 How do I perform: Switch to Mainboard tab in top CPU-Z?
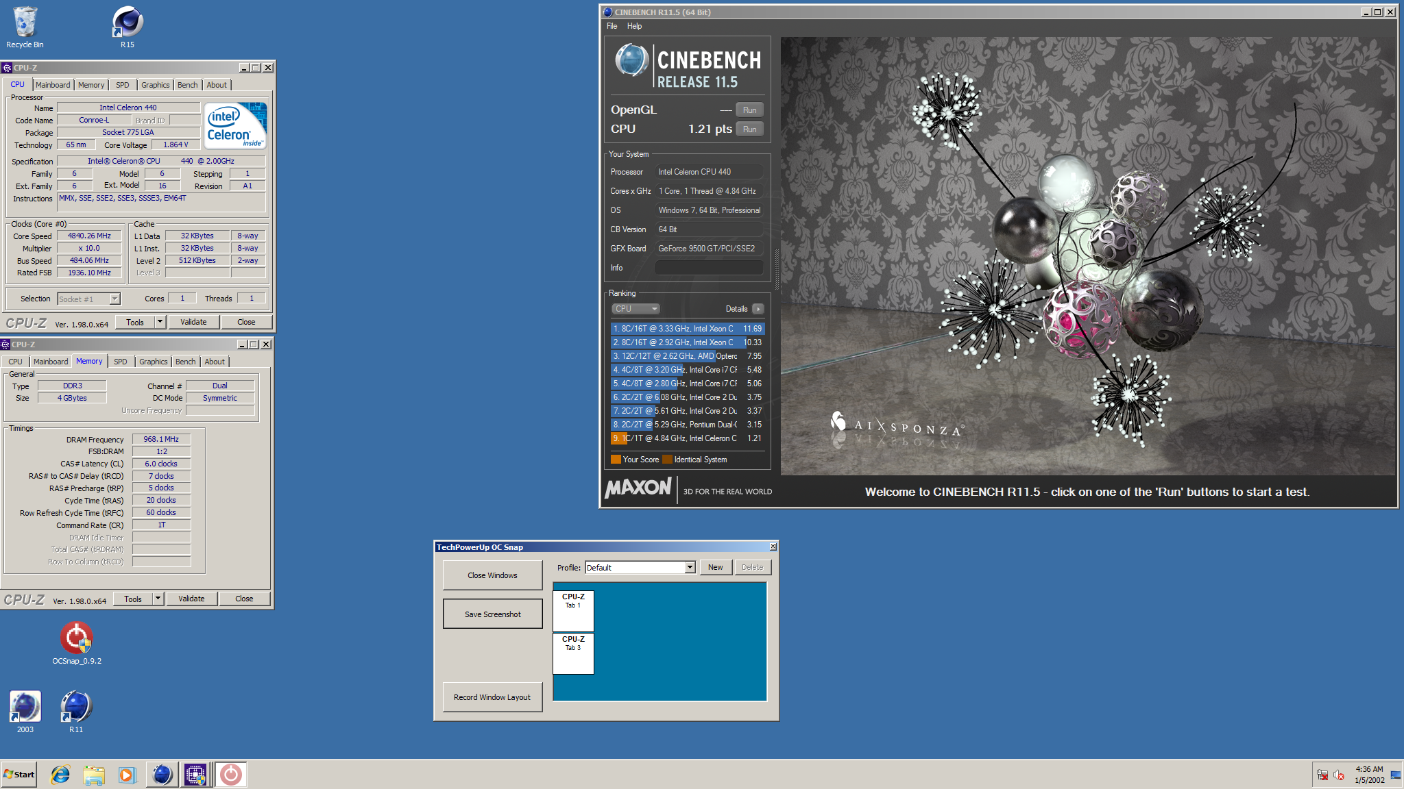pyautogui.click(x=53, y=85)
